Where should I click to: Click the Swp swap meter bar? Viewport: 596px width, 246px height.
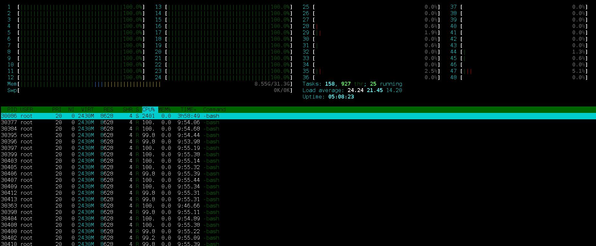coord(150,90)
